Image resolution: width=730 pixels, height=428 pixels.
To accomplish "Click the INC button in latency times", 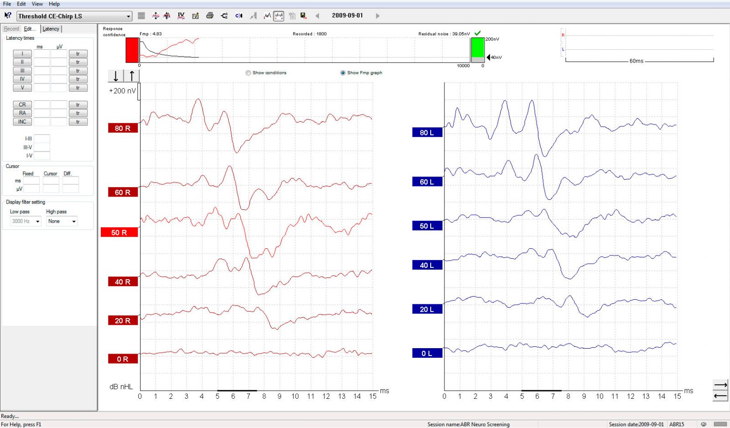I will click(x=21, y=121).
